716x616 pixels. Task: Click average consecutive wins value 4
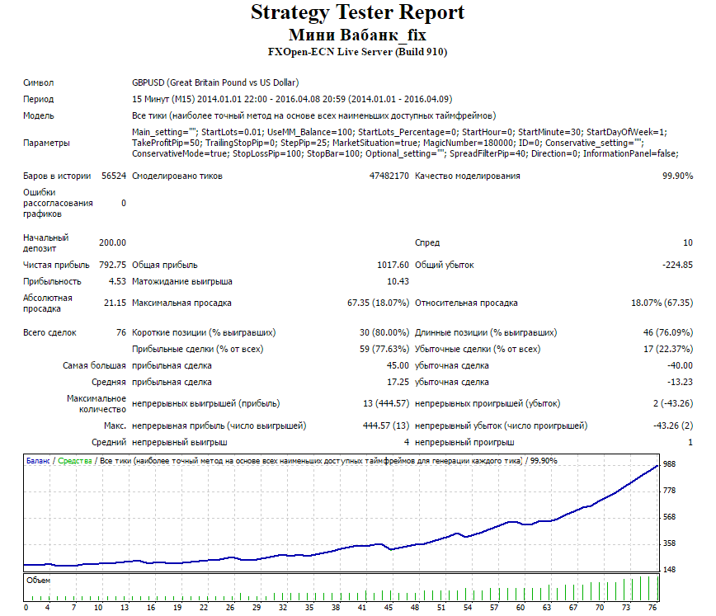[x=407, y=442]
